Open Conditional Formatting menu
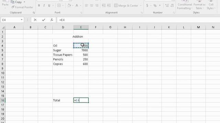220x123 pixels. tap(185, 5)
